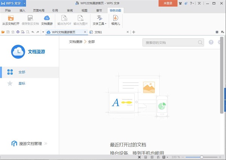
Task: Click the 文档漫游 cloud ribbon icon
Action: tap(47, 18)
